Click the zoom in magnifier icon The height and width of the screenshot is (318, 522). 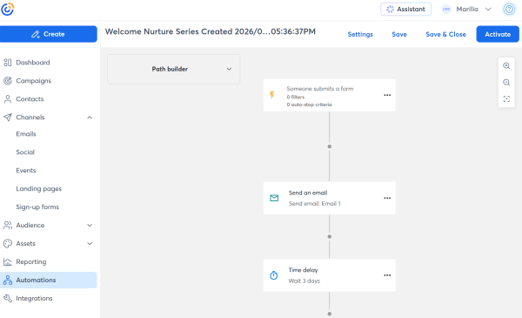tap(506, 65)
